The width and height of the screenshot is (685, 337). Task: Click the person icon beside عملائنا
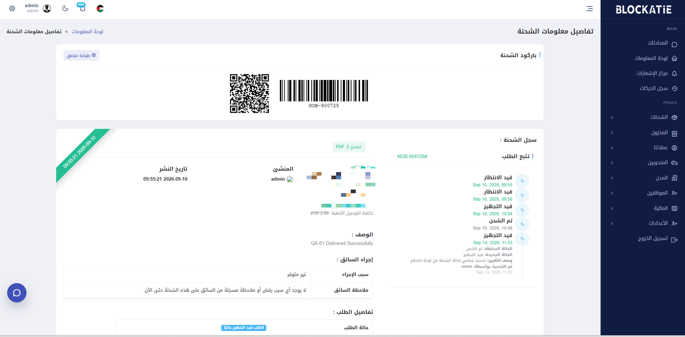click(674, 148)
